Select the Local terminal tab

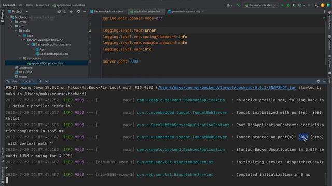27,81
